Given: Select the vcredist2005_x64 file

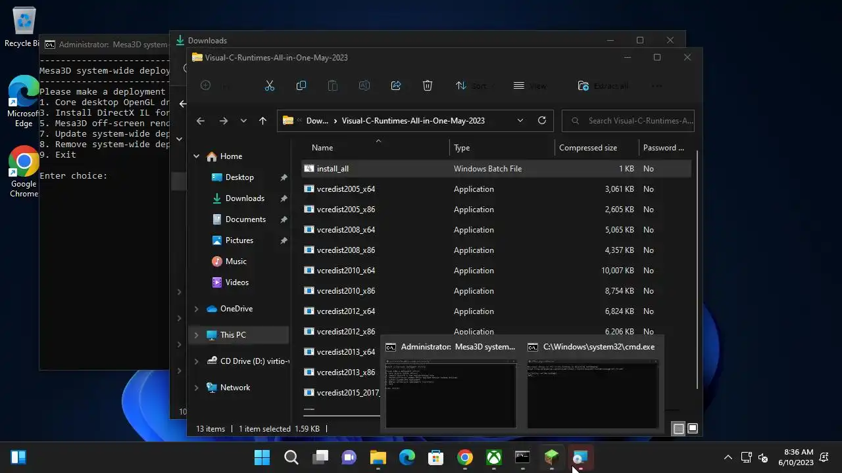Looking at the screenshot, I should pos(496,189).
